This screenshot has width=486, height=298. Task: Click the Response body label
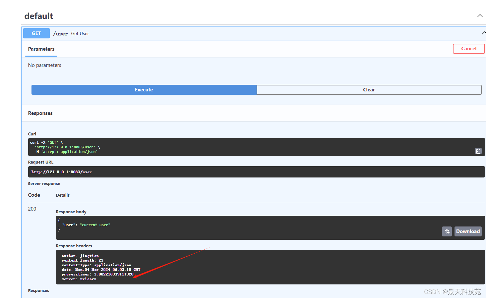[71, 212]
